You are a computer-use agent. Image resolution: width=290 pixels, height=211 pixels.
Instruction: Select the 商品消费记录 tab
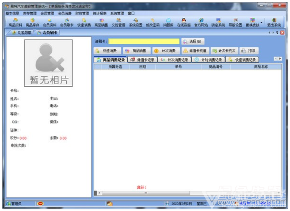point(111,60)
